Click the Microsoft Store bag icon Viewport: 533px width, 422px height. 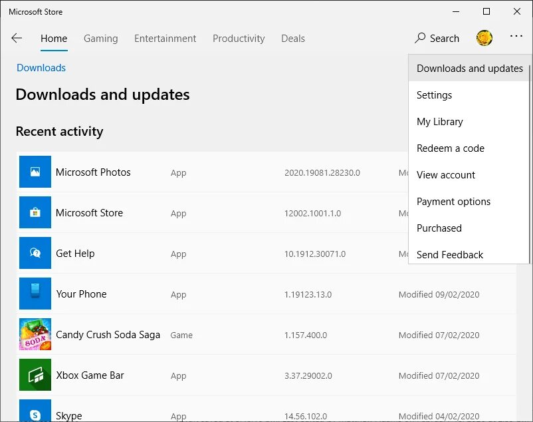tap(35, 213)
